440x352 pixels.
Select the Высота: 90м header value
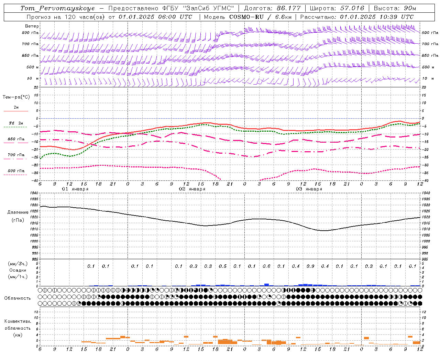point(395,8)
